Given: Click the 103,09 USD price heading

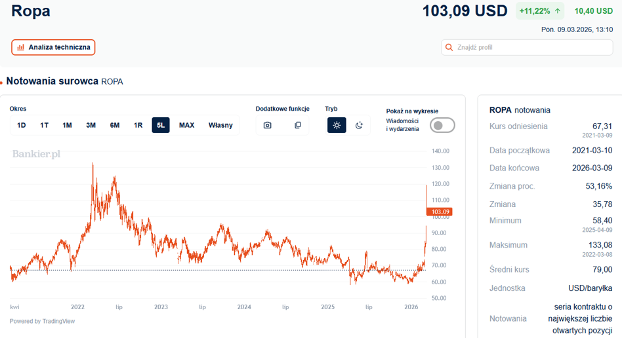Looking at the screenshot, I should pyautogui.click(x=465, y=11).
